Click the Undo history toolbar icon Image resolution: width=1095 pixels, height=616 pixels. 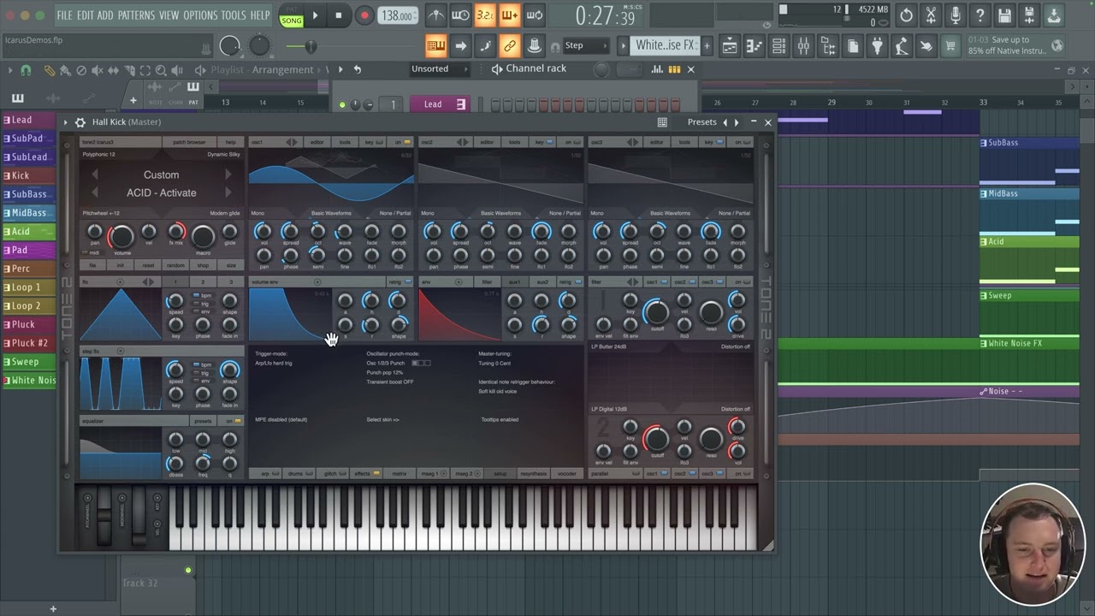[907, 15]
